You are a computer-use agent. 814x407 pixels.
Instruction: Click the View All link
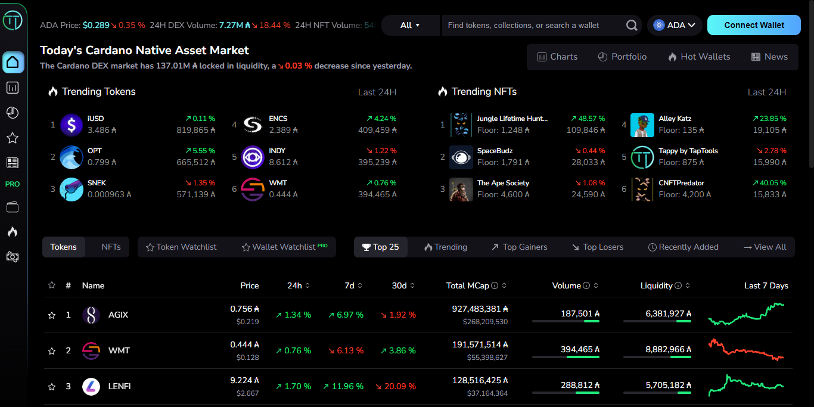pyautogui.click(x=765, y=247)
